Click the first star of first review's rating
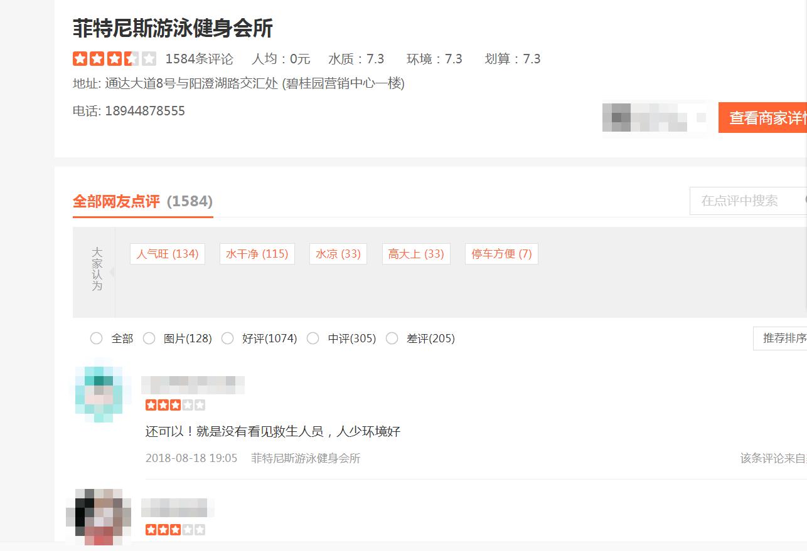 151,404
